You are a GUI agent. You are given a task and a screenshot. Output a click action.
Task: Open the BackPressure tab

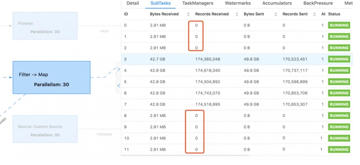[x=318, y=3]
